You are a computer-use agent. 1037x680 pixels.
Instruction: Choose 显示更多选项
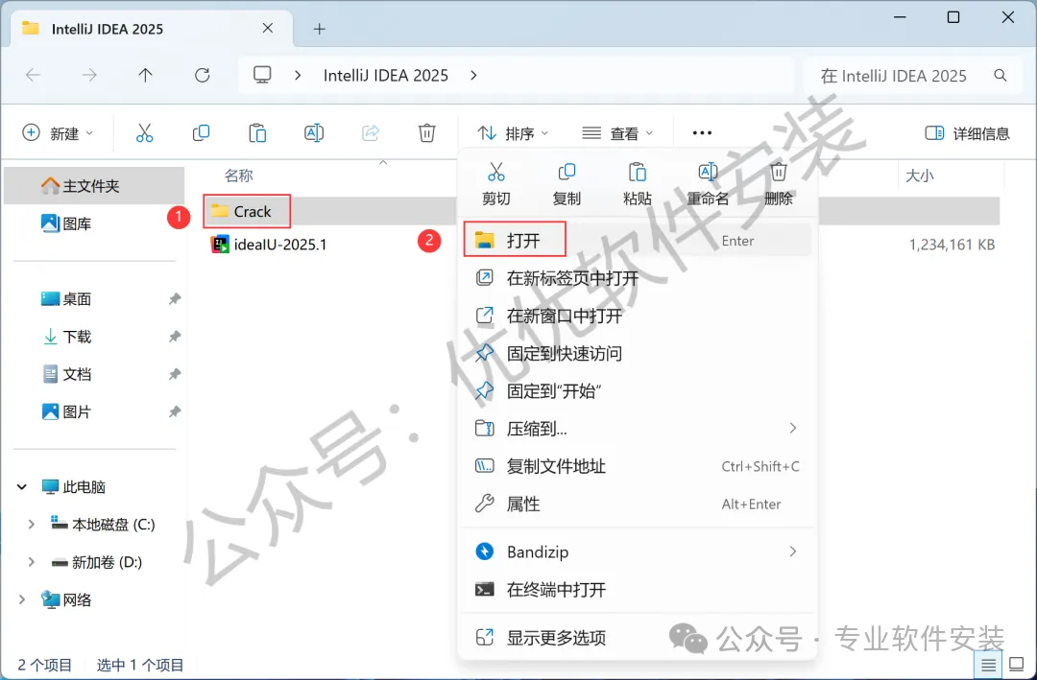click(x=637, y=638)
